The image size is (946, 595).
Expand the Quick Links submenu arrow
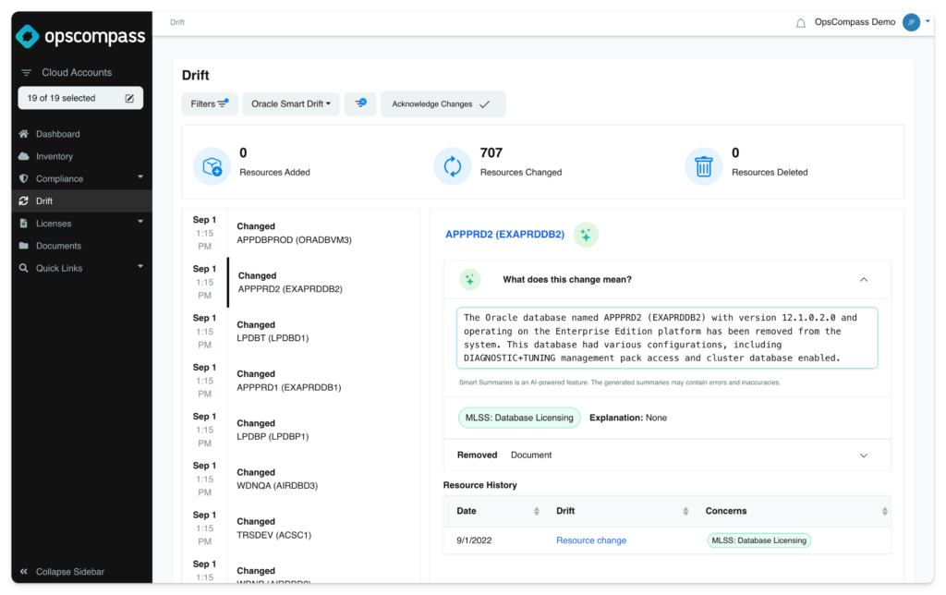[x=140, y=267]
